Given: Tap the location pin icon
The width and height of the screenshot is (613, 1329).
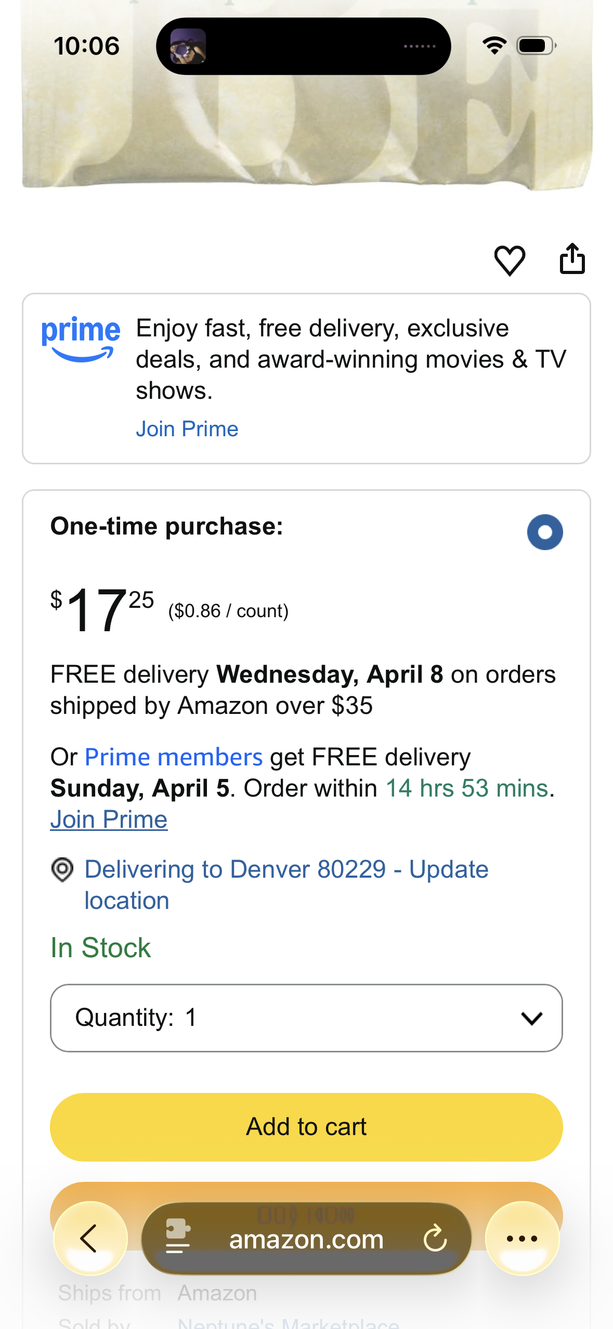Looking at the screenshot, I should pyautogui.click(x=62, y=870).
